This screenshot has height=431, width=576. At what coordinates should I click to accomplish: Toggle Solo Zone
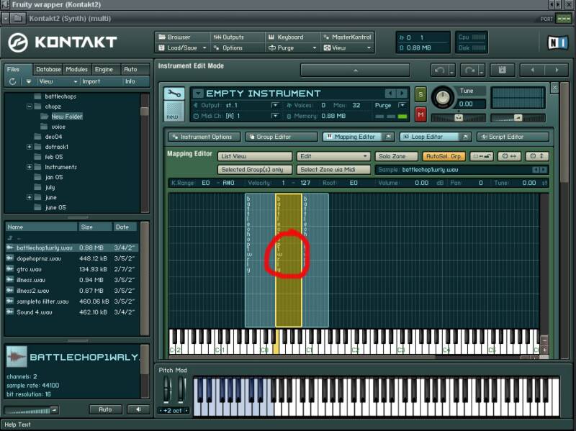pyautogui.click(x=396, y=156)
